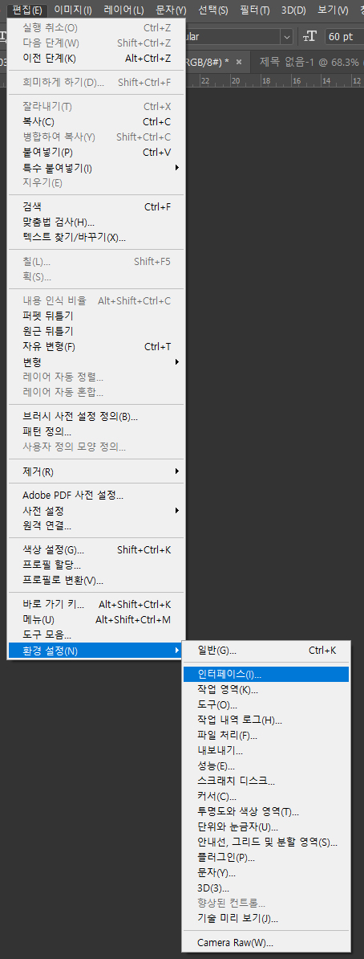Screen dimensions: 364x959
Task: Open 브러시 사전 설정 정의(B)...
Action: click(x=96, y=417)
